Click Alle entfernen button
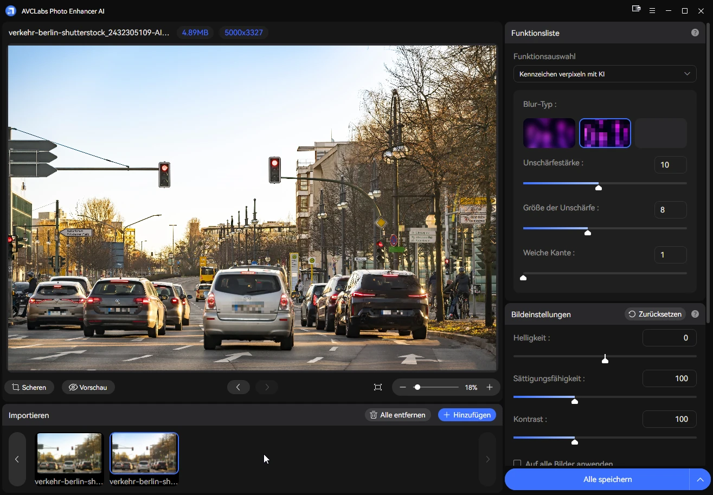 click(398, 415)
